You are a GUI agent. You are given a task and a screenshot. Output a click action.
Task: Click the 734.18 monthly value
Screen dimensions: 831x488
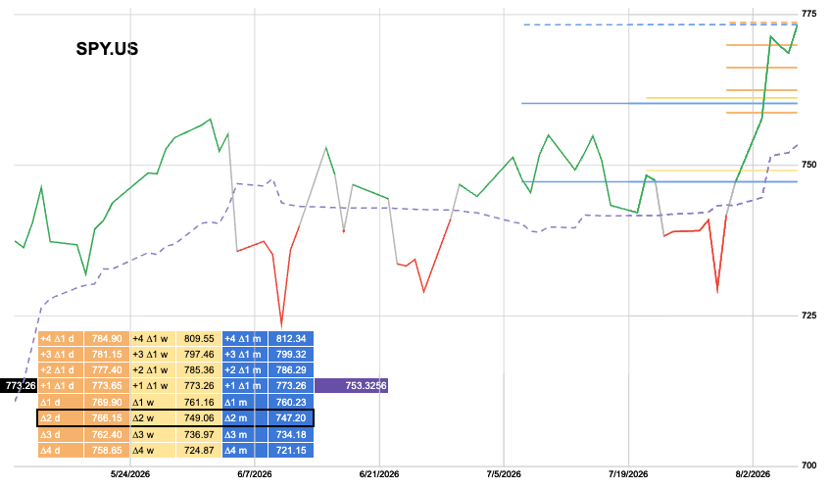click(291, 434)
